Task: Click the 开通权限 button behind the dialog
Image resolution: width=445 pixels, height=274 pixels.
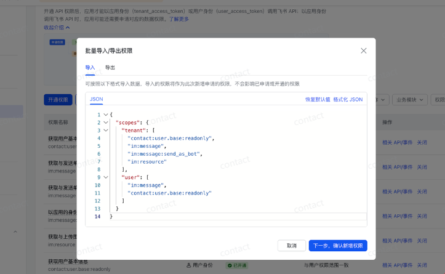Action: point(58,100)
